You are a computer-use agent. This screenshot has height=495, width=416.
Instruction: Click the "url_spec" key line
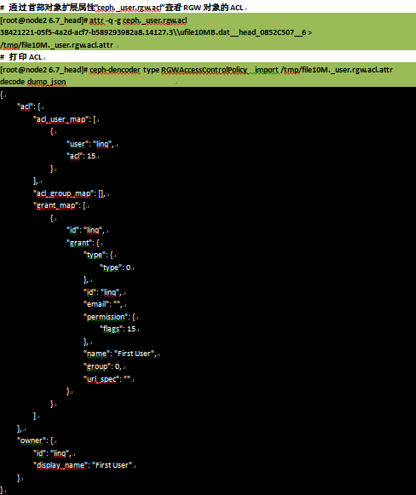pos(107,378)
